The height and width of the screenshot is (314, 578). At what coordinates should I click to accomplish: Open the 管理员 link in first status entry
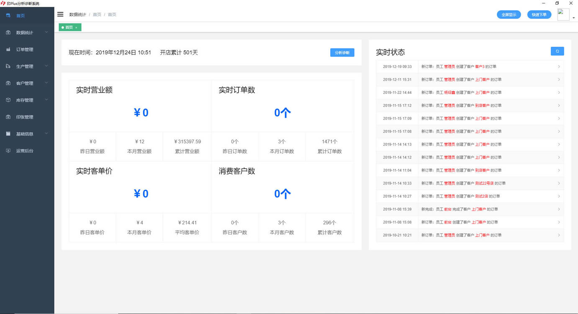point(449,66)
